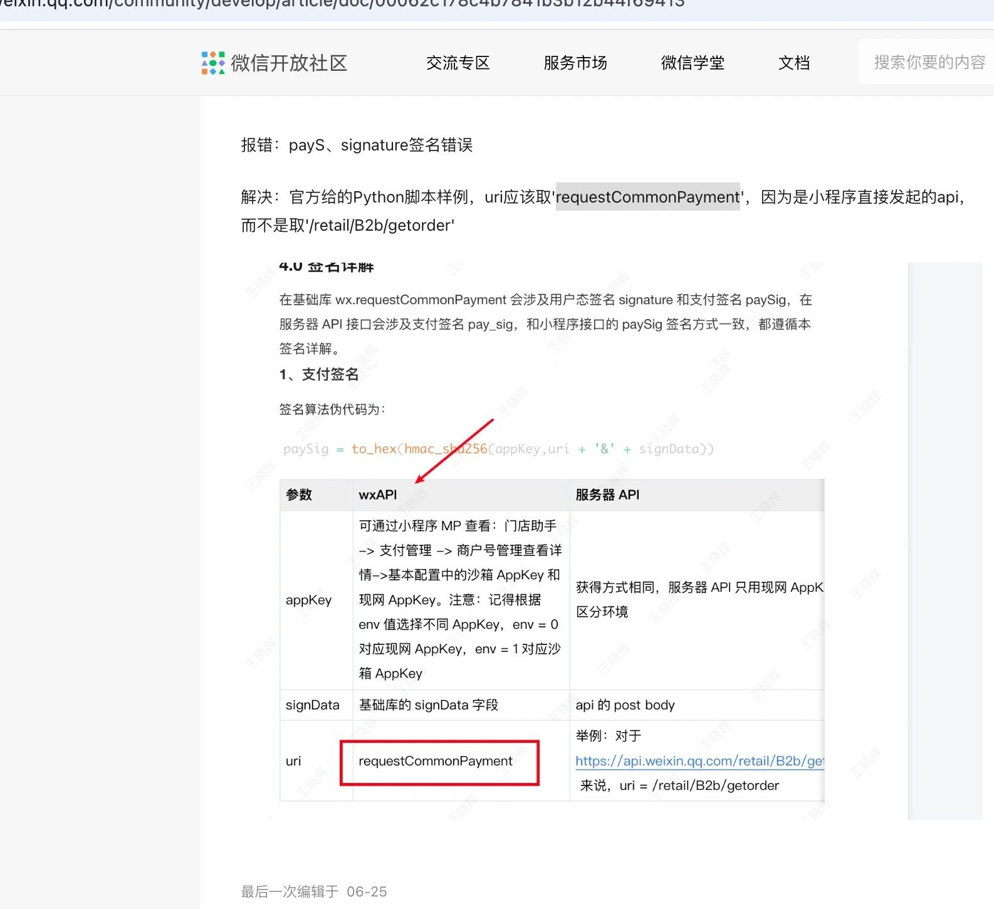The height and width of the screenshot is (909, 994).
Task: Click the 微信开放社区 logo icon
Action: point(213,63)
